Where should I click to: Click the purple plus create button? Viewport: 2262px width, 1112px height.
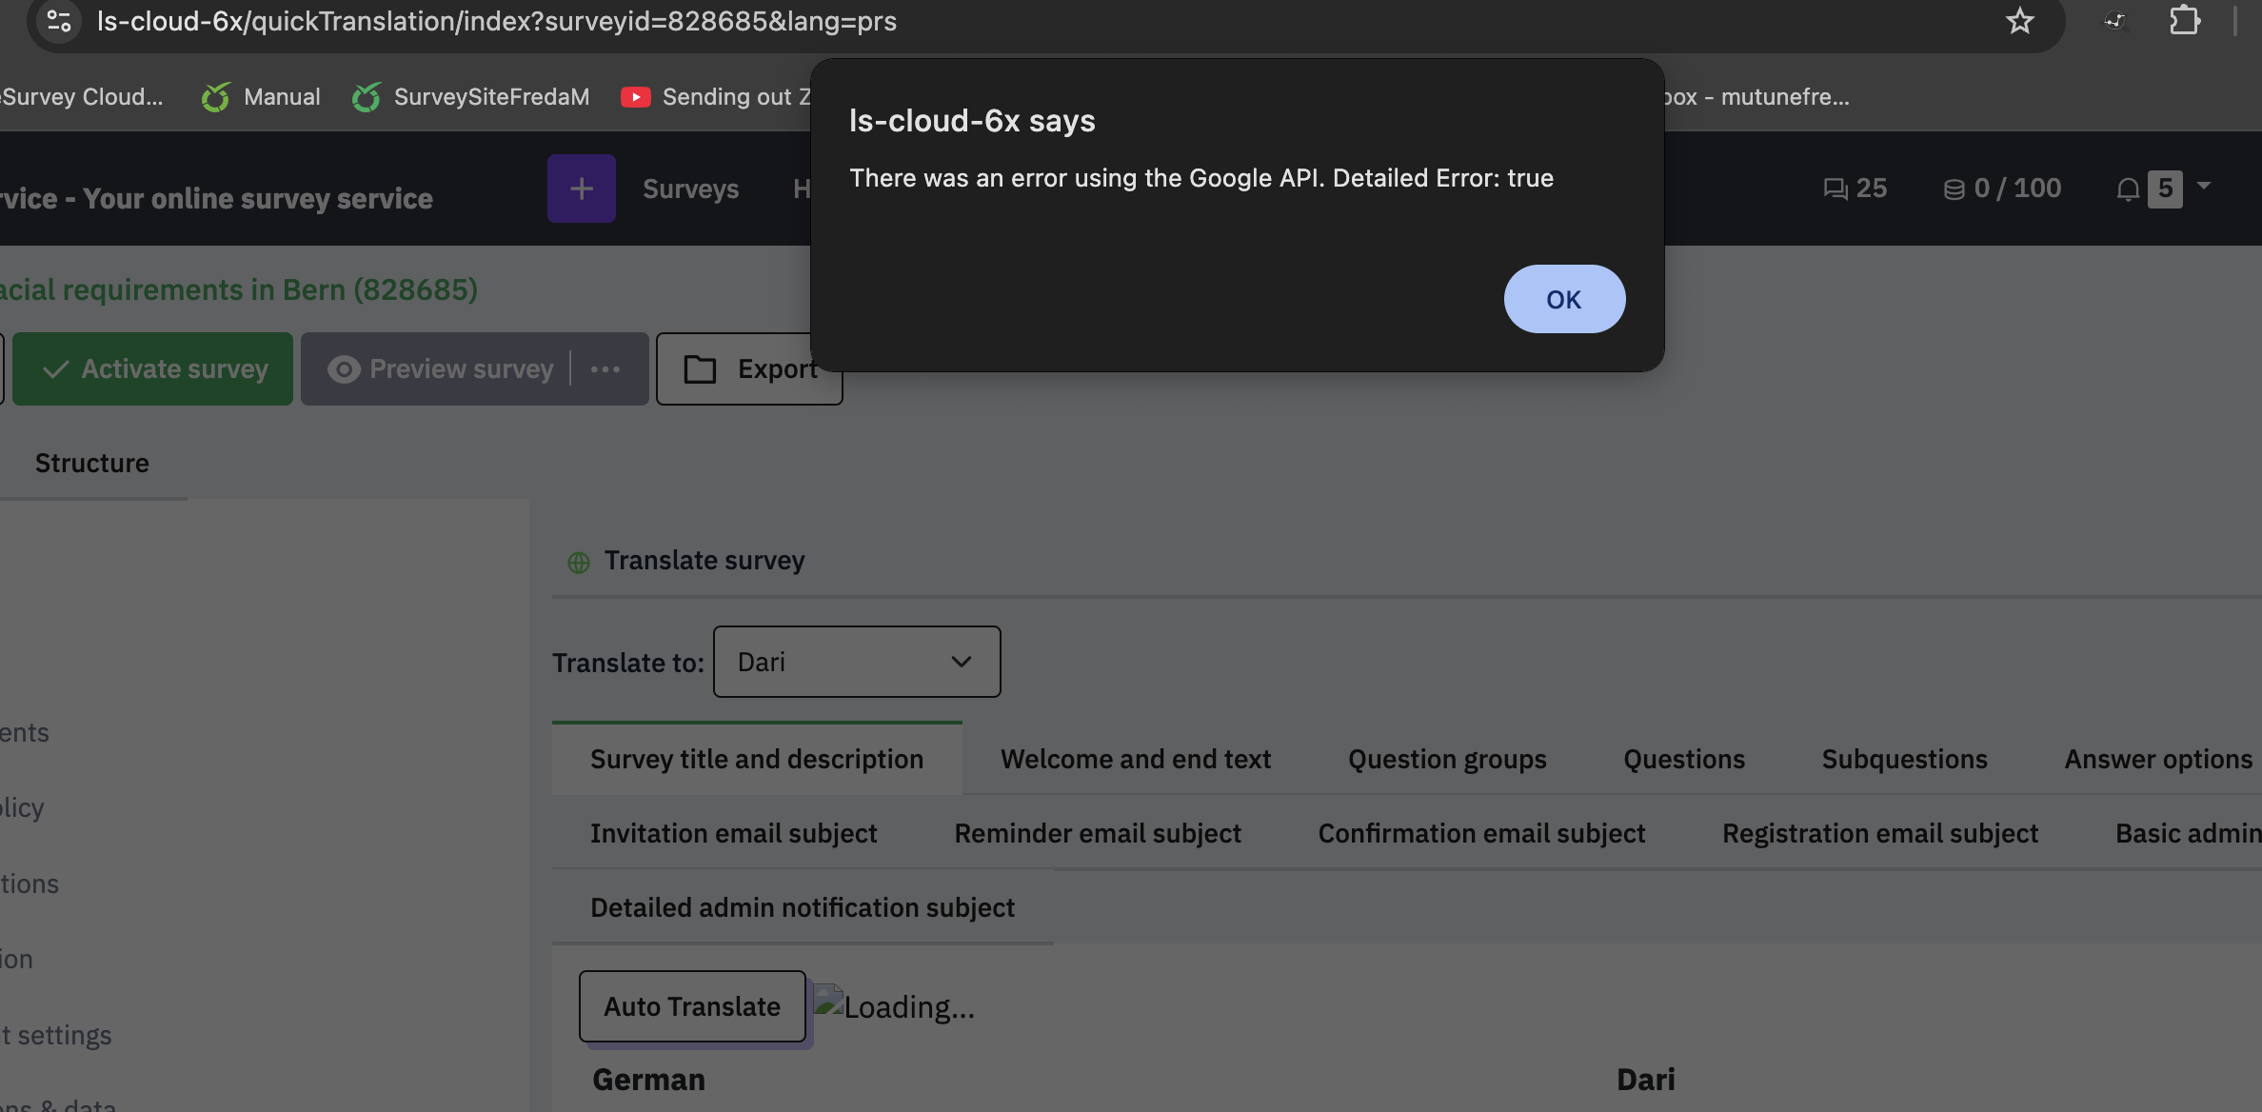581,189
